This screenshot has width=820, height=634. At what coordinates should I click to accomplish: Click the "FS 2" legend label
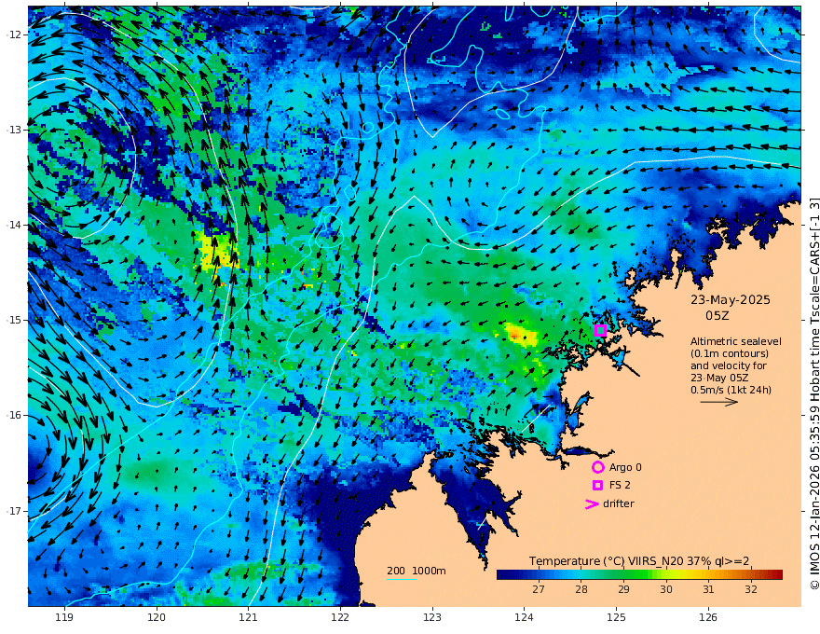click(620, 486)
